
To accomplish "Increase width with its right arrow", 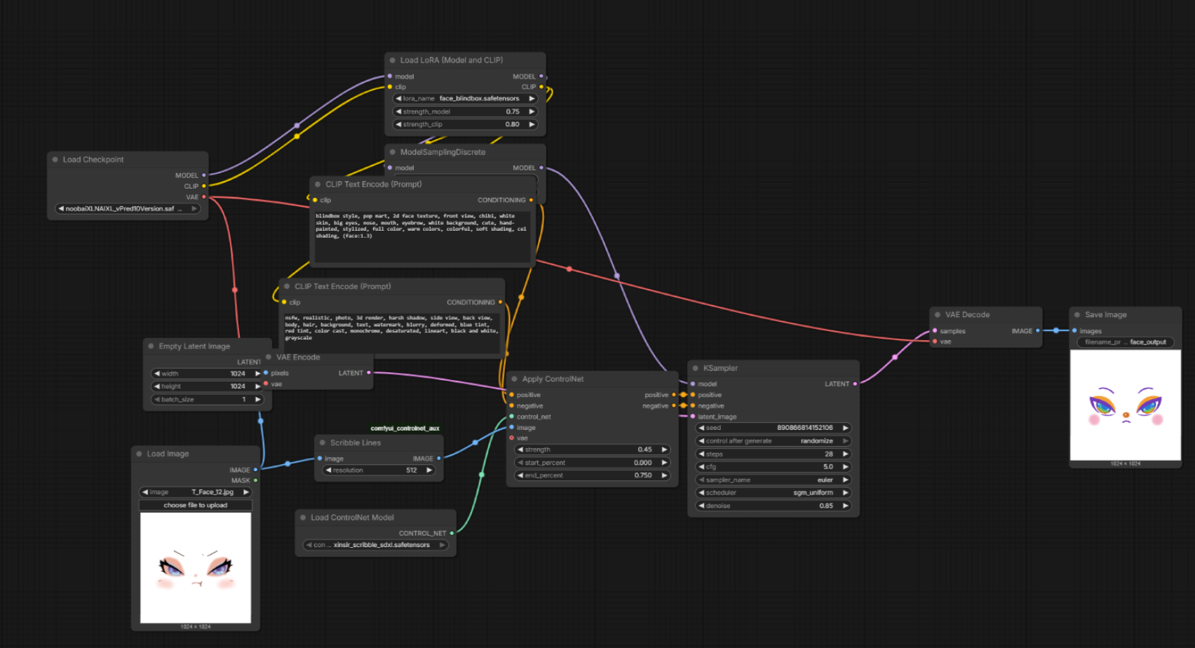I will coord(257,374).
